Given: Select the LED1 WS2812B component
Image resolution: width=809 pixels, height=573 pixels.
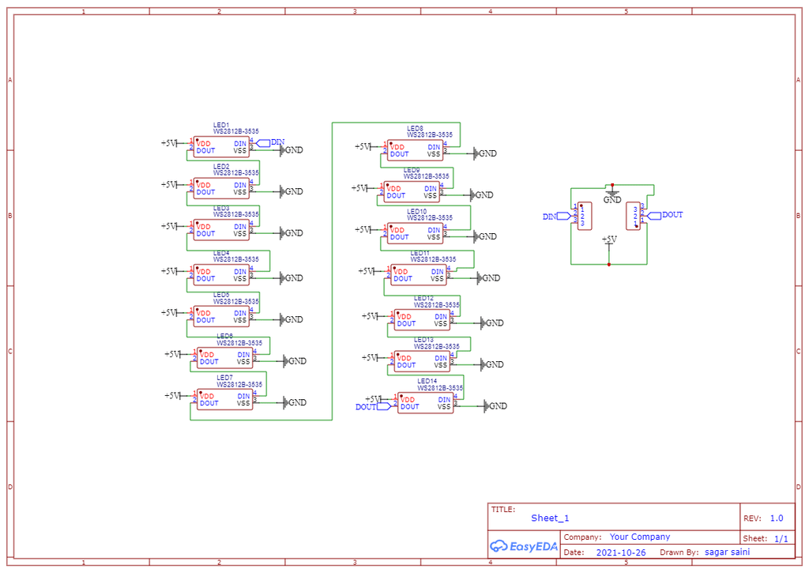Looking at the screenshot, I should point(221,147).
